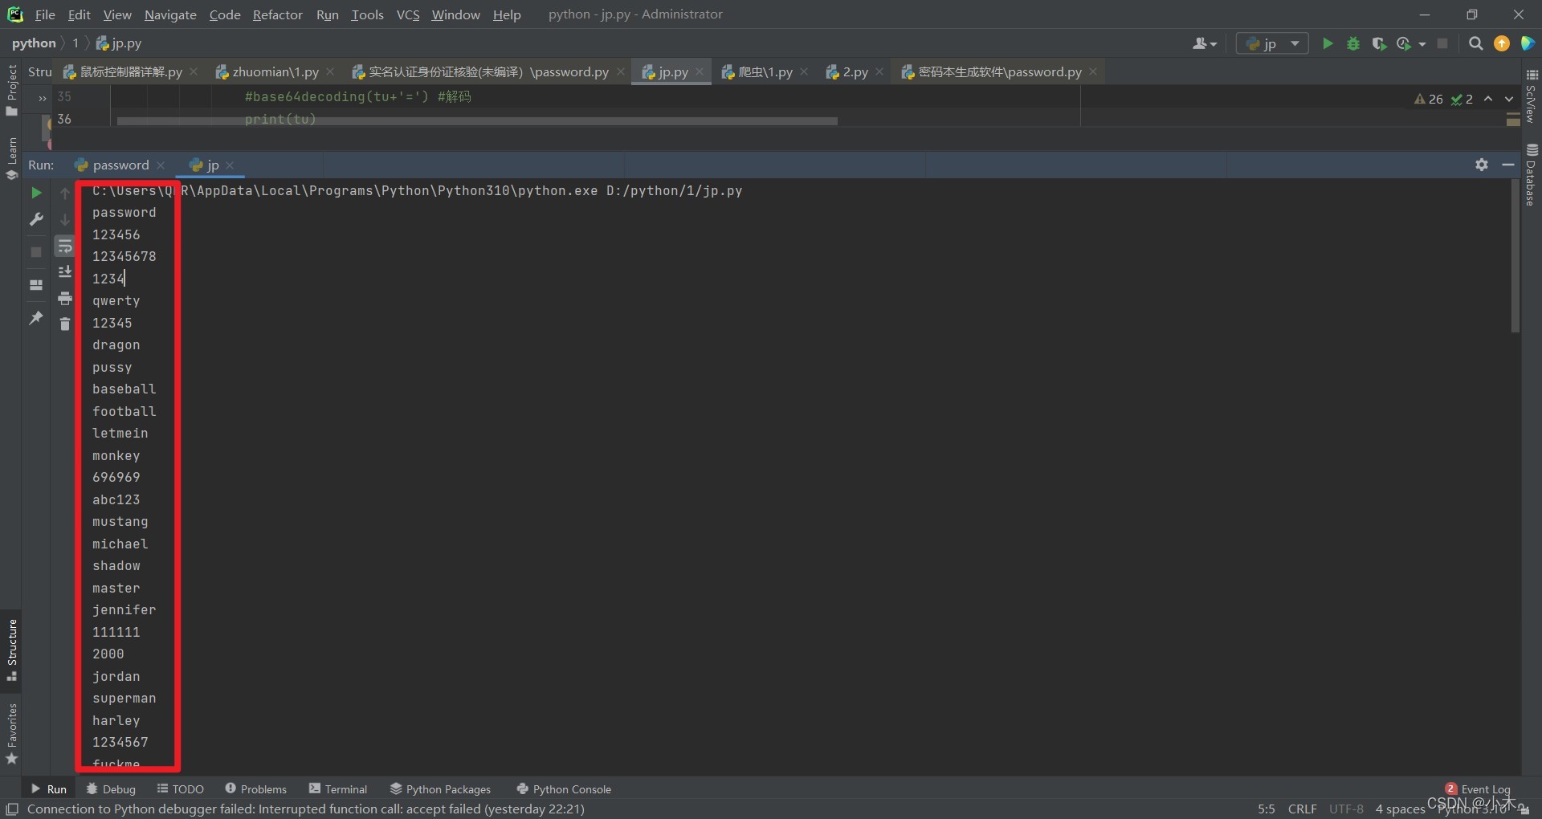The image size is (1542, 819).
Task: Rerun jp in the Run panel
Action: pos(36,193)
